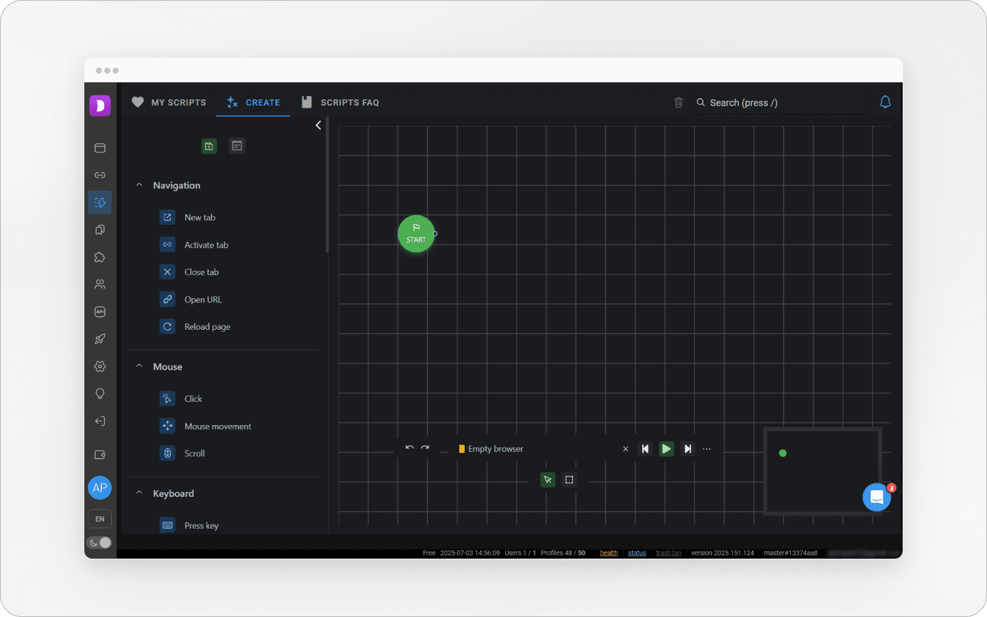This screenshot has height=617, width=987.
Task: Open the health link in footer
Action: (x=609, y=553)
